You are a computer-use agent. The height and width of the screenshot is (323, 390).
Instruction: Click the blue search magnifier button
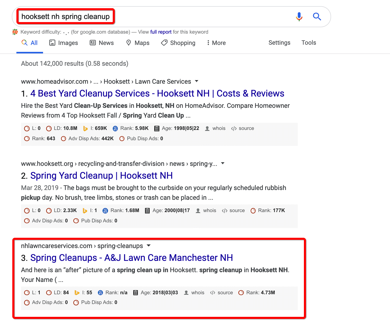coord(317,17)
